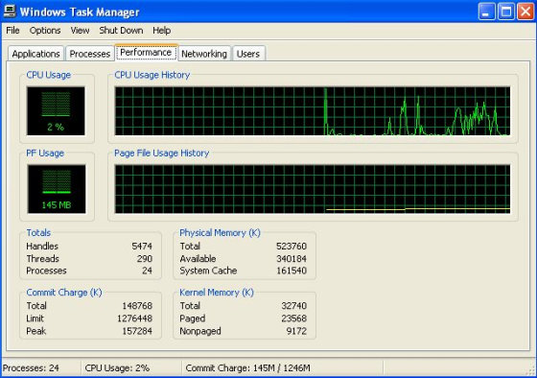Click the Page File Usage History graph
The height and width of the screenshot is (378, 537).
click(x=313, y=189)
